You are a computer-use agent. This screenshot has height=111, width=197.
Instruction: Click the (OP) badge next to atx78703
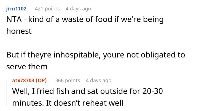click(41, 81)
